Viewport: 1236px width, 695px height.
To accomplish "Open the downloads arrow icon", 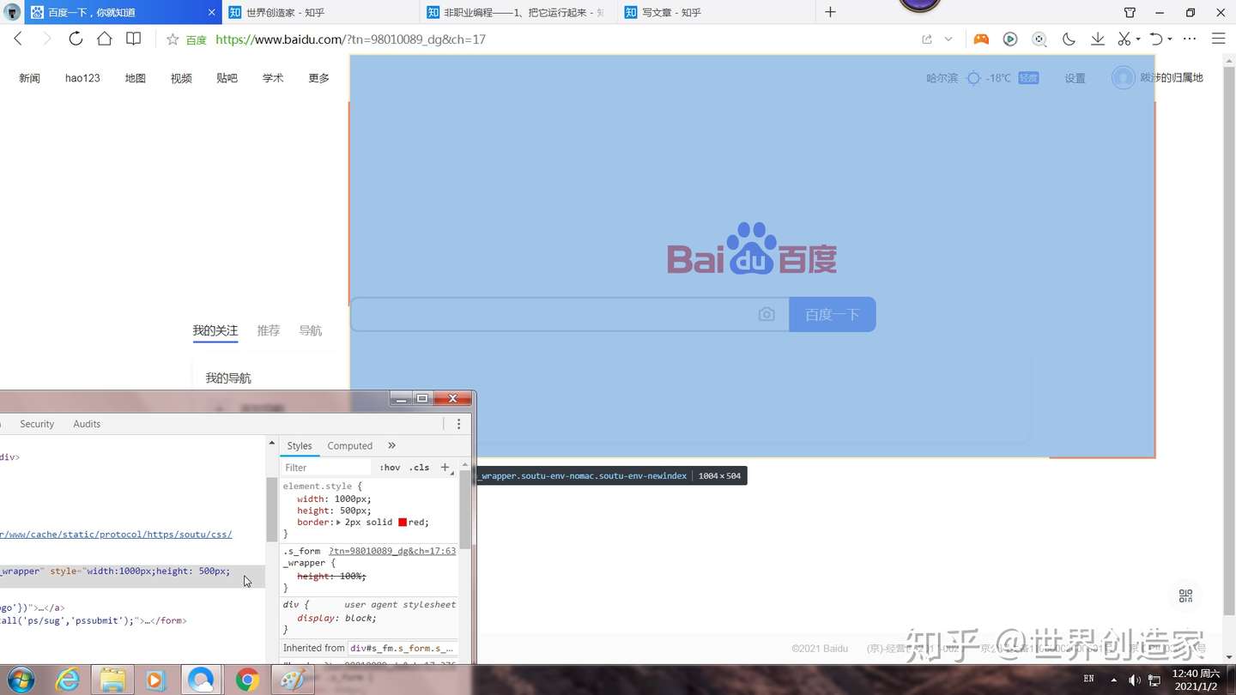I will 1098,39.
